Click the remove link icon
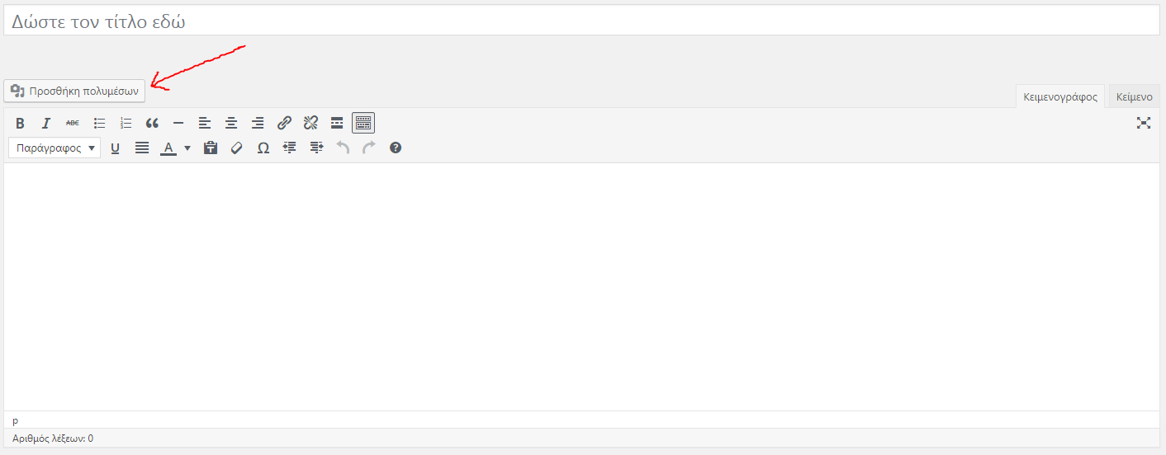Viewport: 1166px width, 455px height. click(x=310, y=124)
